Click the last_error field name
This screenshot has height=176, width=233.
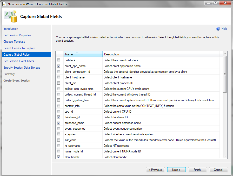(x=70, y=140)
